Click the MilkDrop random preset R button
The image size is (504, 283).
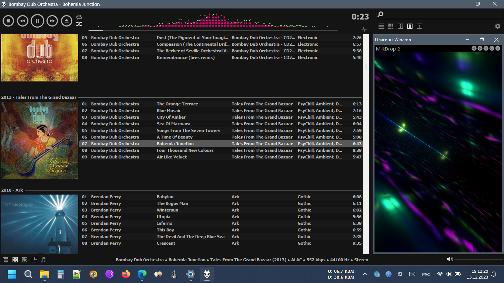click(x=486, y=49)
